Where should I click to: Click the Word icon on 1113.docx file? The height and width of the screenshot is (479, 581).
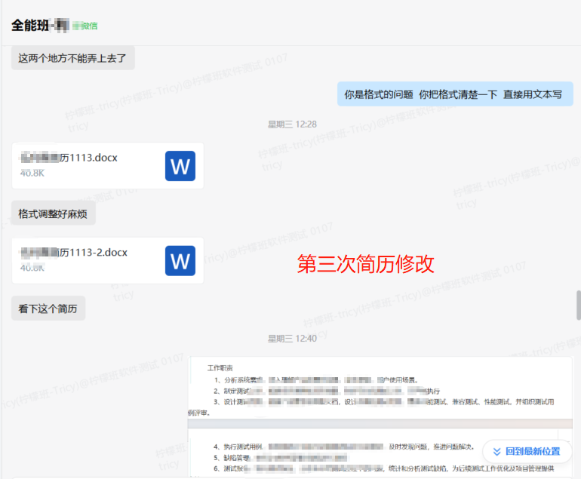click(x=180, y=166)
